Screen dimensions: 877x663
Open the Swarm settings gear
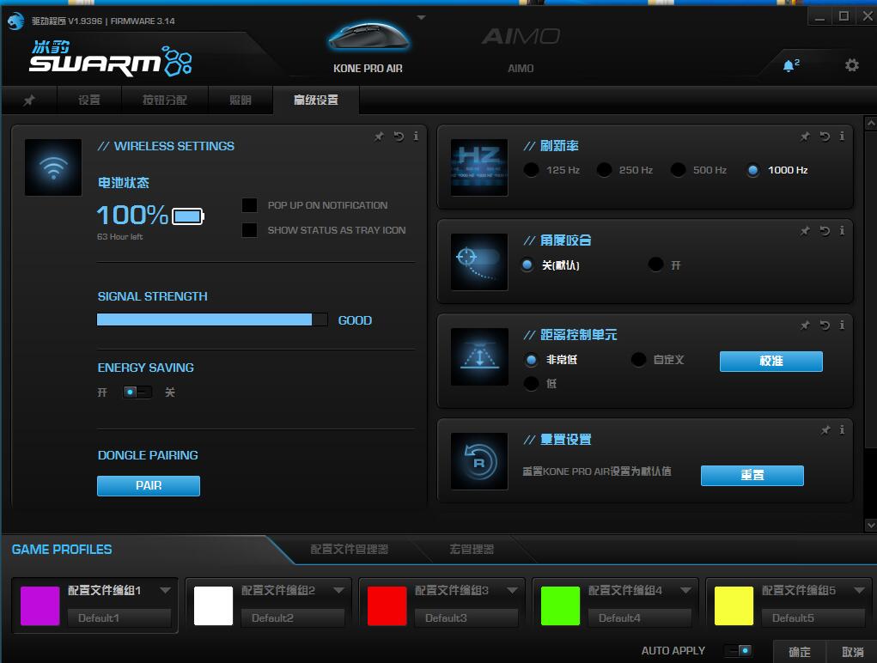(852, 64)
